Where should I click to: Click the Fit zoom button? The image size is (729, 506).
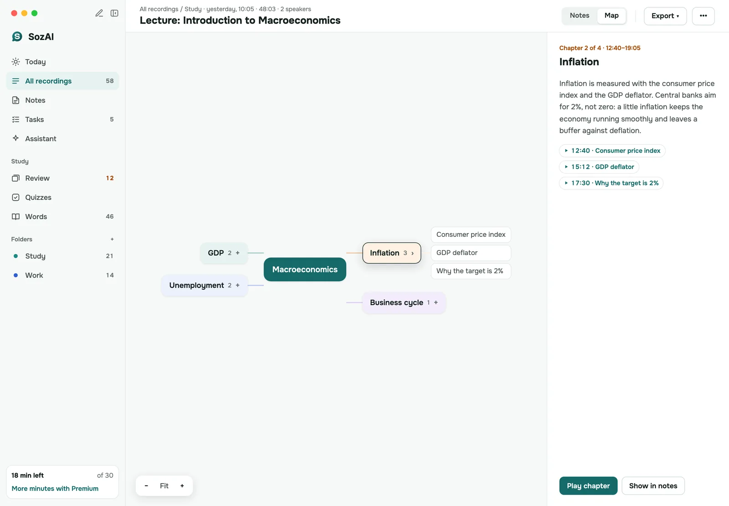click(164, 486)
